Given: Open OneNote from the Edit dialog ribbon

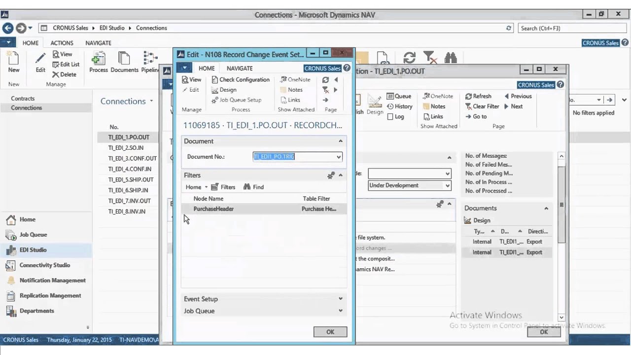Looking at the screenshot, I should (295, 79).
